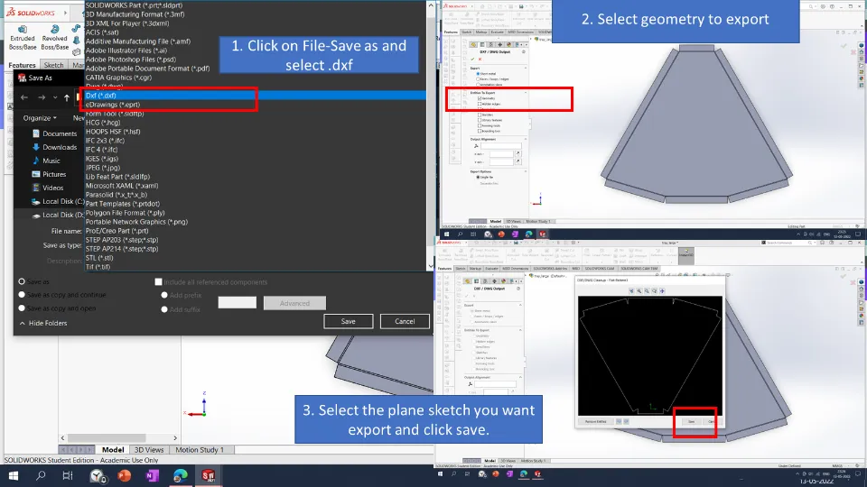Click the prefix/suffix text field beside Advanced
The image size is (867, 487).
238,303
